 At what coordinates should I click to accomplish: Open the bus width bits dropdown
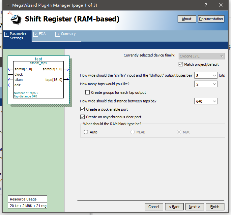pos(206,75)
